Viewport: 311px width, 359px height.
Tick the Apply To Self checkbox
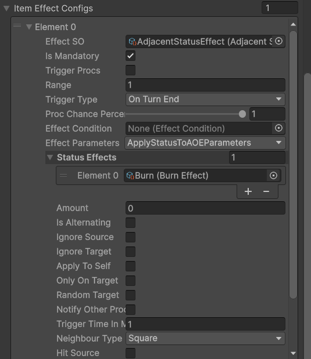130,266
